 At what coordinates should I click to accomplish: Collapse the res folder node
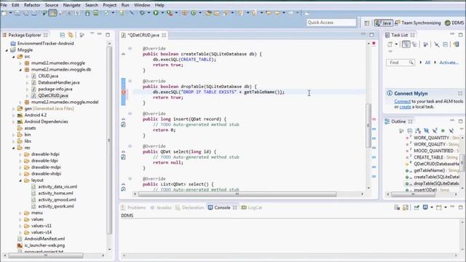13,148
